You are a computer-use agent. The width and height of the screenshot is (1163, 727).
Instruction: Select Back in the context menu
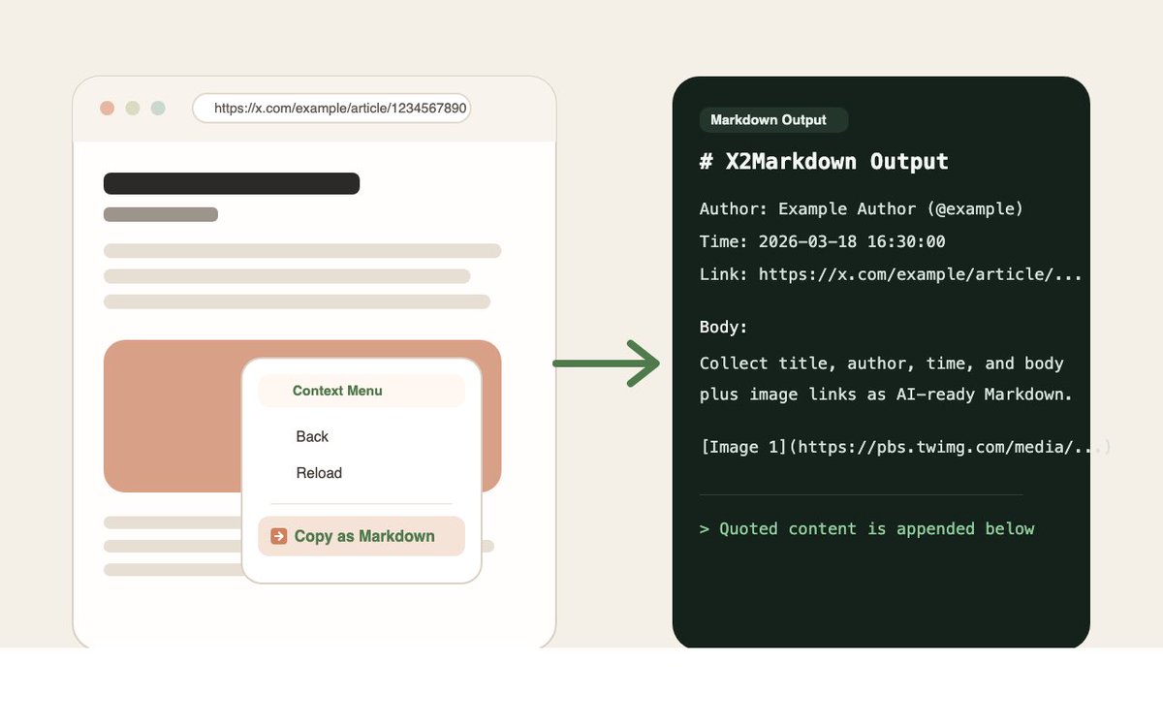(312, 437)
